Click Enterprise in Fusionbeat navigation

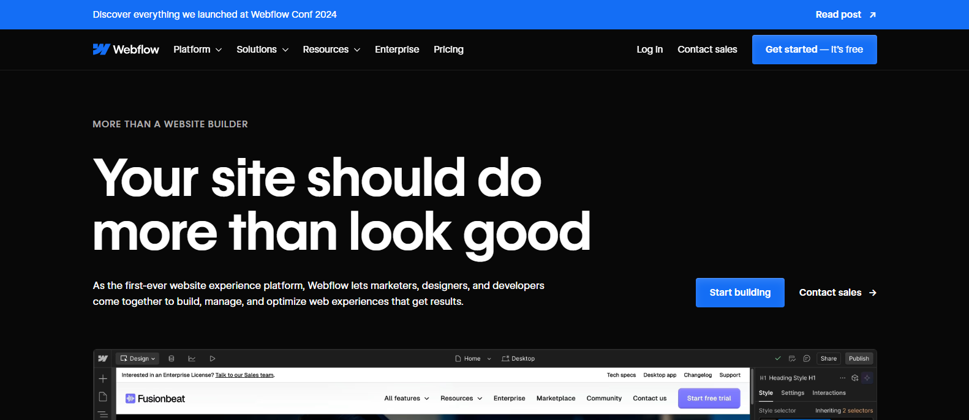tap(509, 399)
